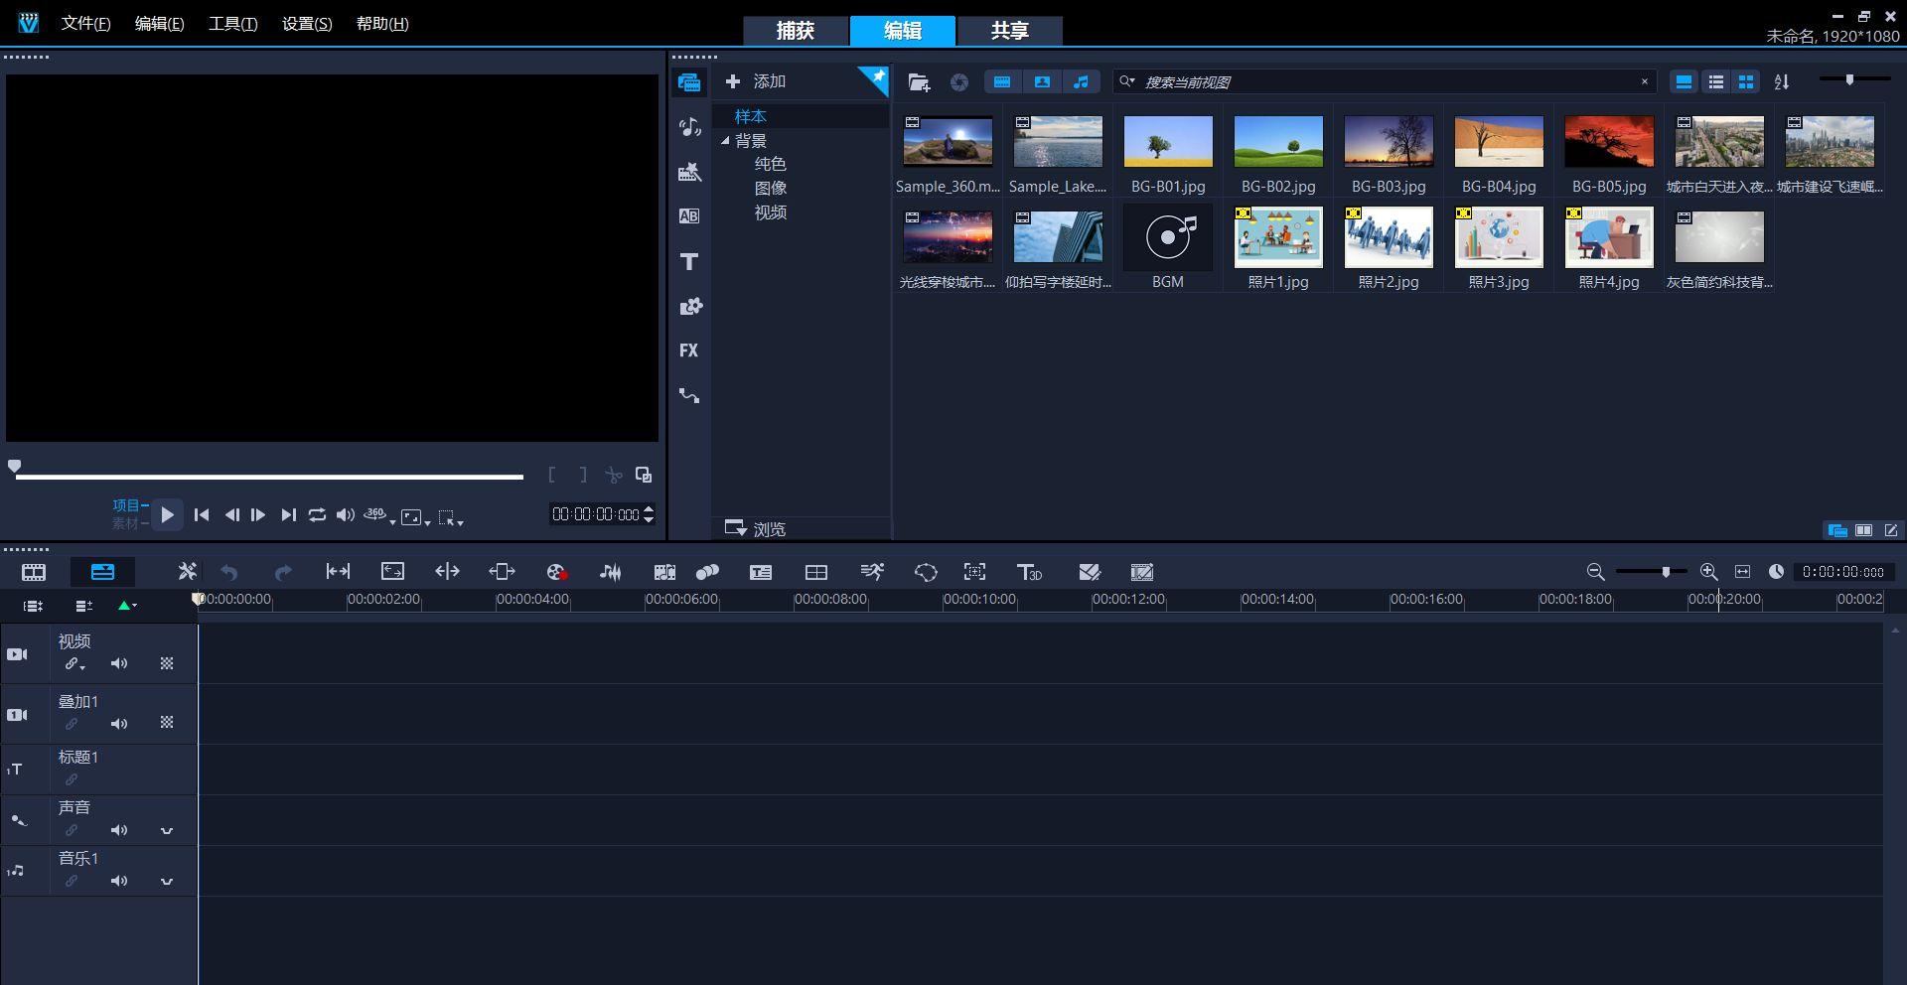The width and height of the screenshot is (1907, 985).
Task: Click fit project in timeline window
Action: pyautogui.click(x=1742, y=572)
